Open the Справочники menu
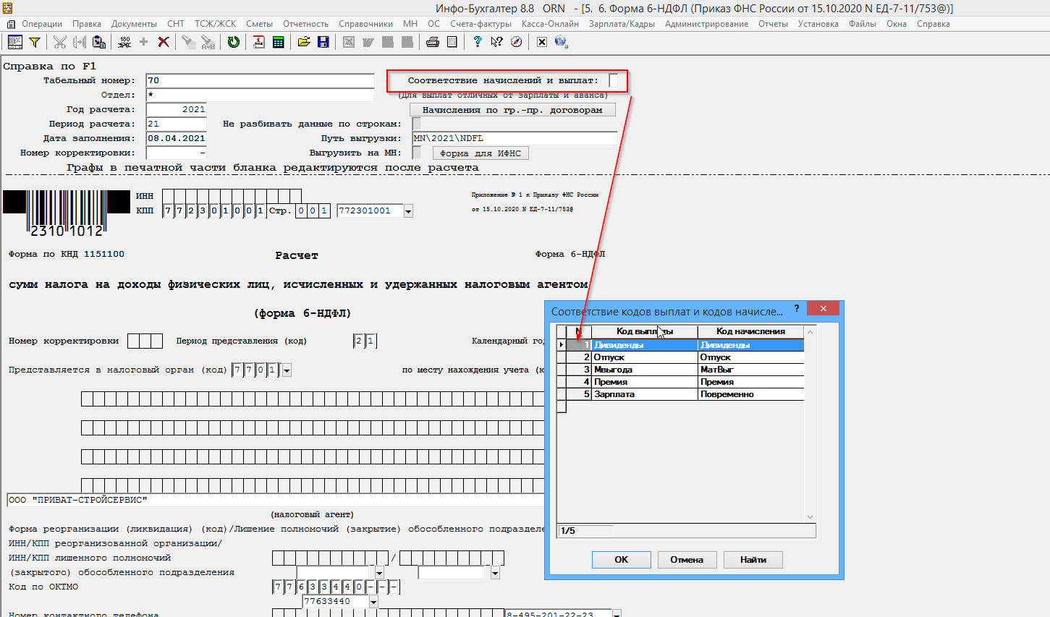This screenshot has width=1050, height=617. [x=366, y=24]
